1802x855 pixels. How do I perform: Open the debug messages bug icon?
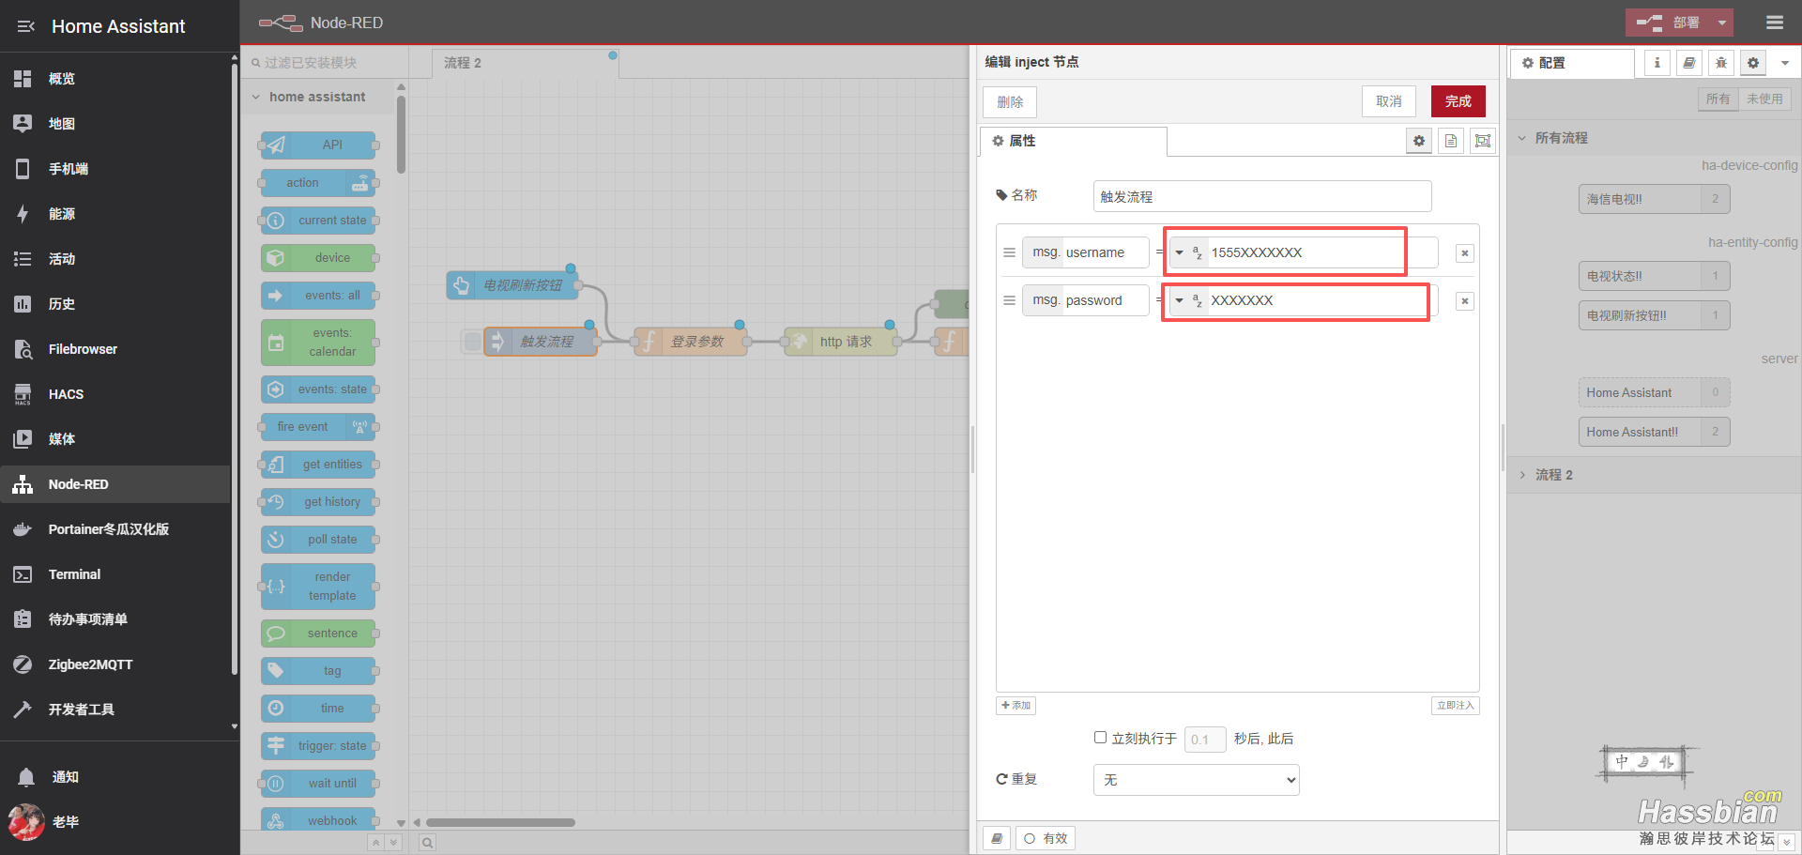point(1720,63)
